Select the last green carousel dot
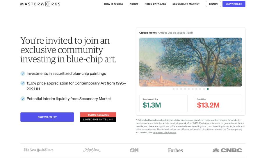260x165 pixels. (208, 89)
